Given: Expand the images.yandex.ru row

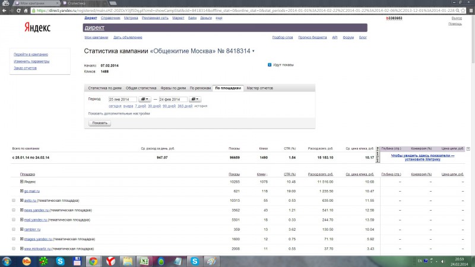Looking at the screenshot, I should (21, 239).
